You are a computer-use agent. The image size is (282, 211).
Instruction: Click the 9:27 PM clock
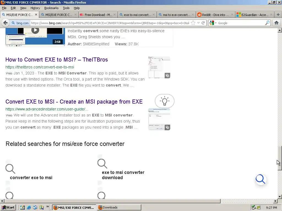(x=272, y=208)
